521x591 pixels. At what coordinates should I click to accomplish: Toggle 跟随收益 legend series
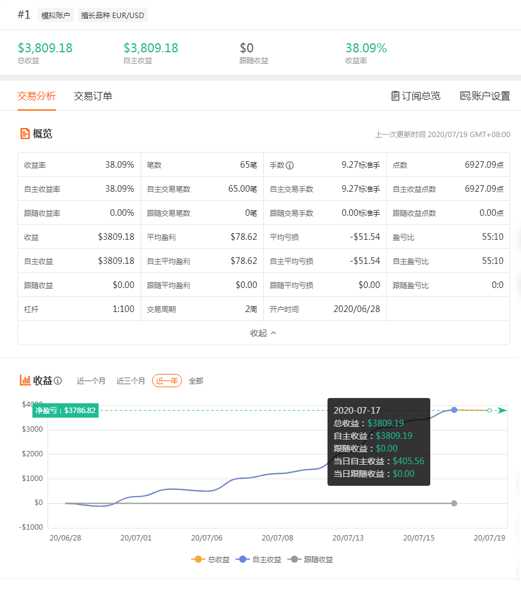click(310, 560)
